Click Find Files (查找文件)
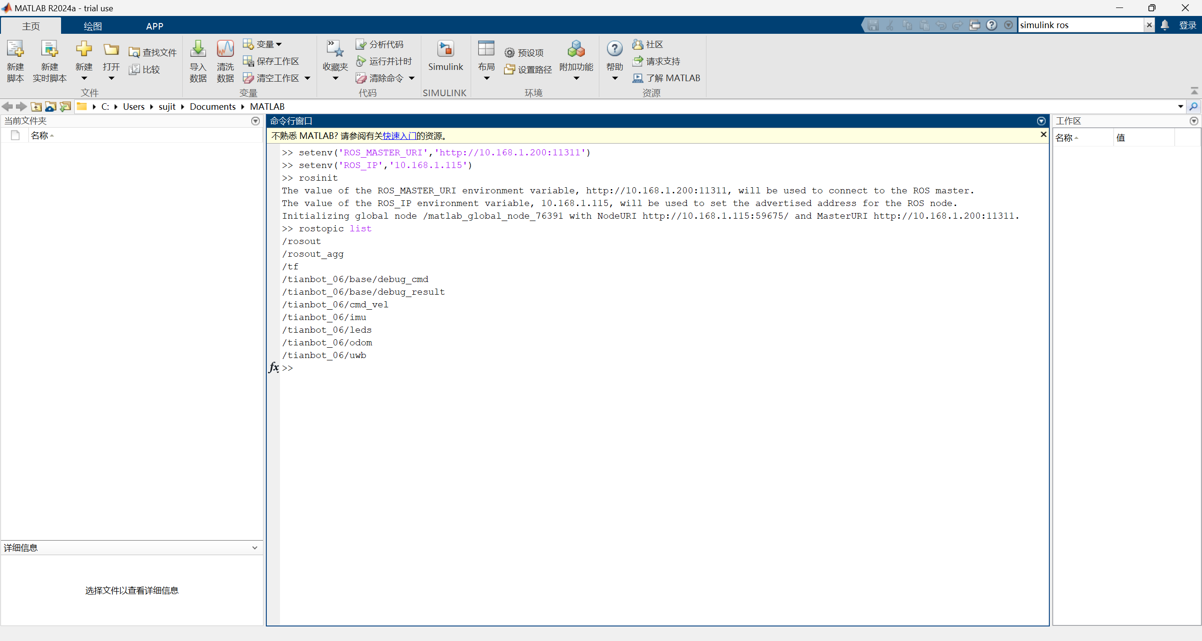This screenshot has height=641, width=1202. pyautogui.click(x=153, y=53)
